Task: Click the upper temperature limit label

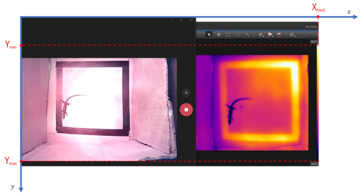Action: [x=314, y=42]
